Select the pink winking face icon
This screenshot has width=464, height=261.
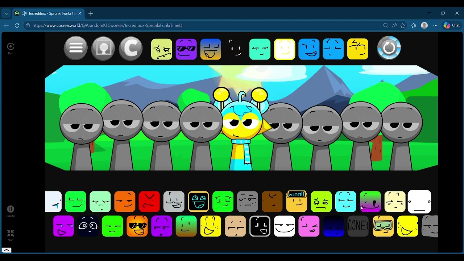pos(309,226)
